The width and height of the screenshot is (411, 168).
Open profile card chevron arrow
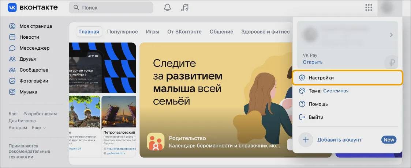pyautogui.click(x=391, y=35)
